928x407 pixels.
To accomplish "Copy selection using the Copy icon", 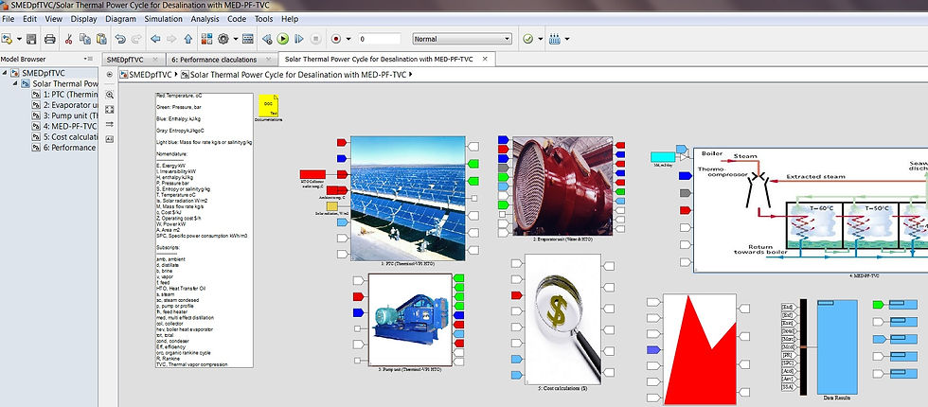I will pyautogui.click(x=84, y=39).
